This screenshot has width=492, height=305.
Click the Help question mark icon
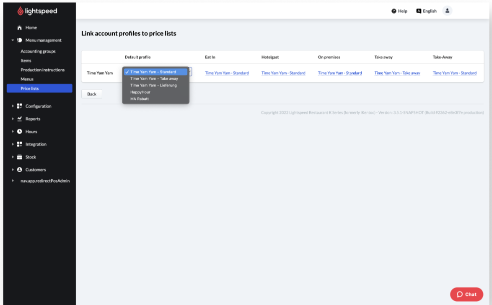(x=394, y=11)
